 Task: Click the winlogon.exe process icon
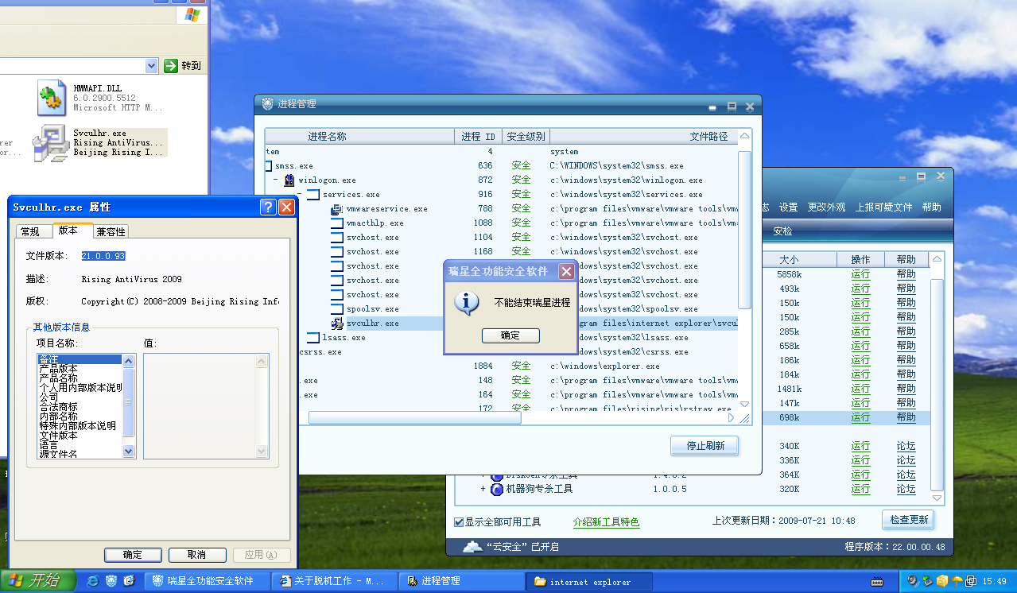(x=289, y=180)
